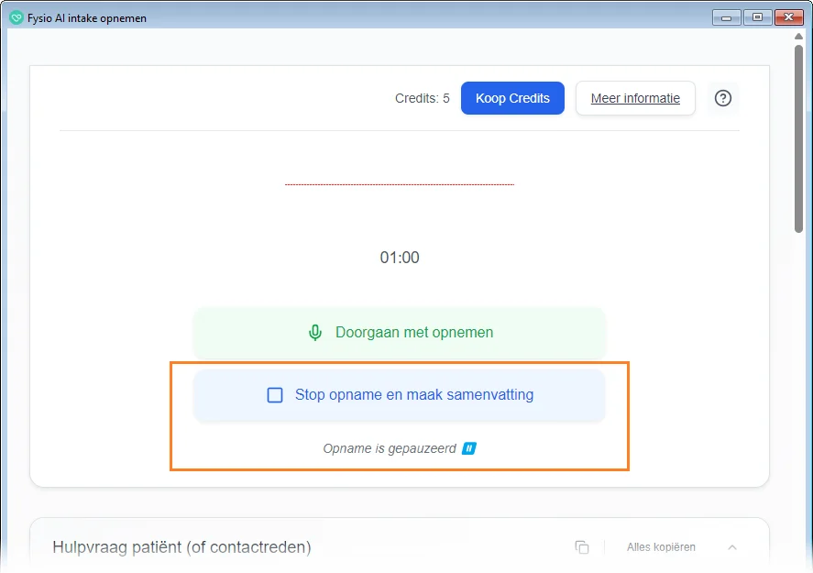Image resolution: width=813 pixels, height=573 pixels.
Task: Click the Koop Credits button
Action: coord(512,98)
